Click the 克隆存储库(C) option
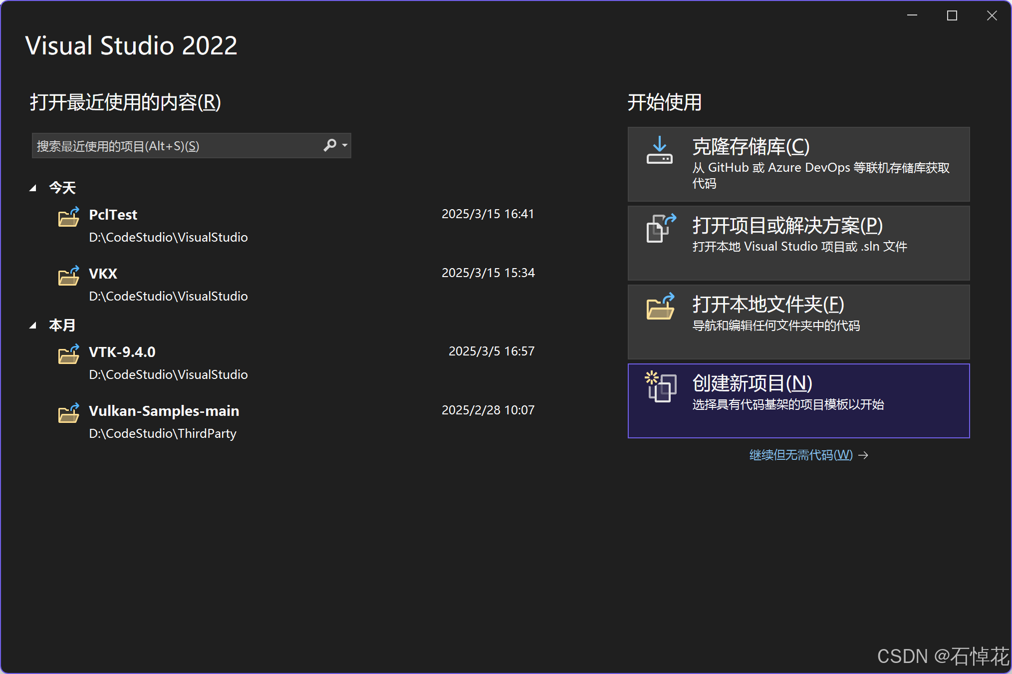 pyautogui.click(x=798, y=164)
